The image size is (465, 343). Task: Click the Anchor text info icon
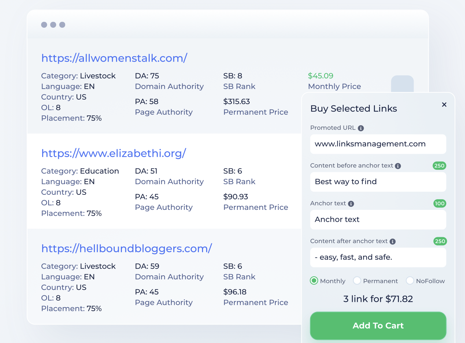352,203
